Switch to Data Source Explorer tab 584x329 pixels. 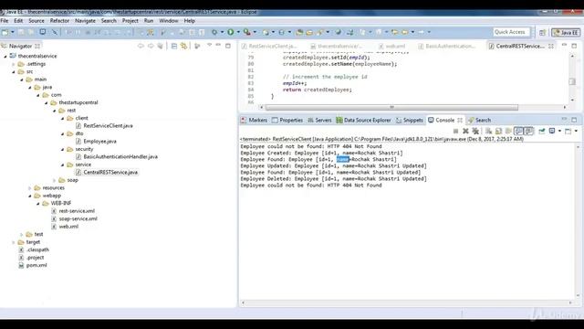point(363,120)
